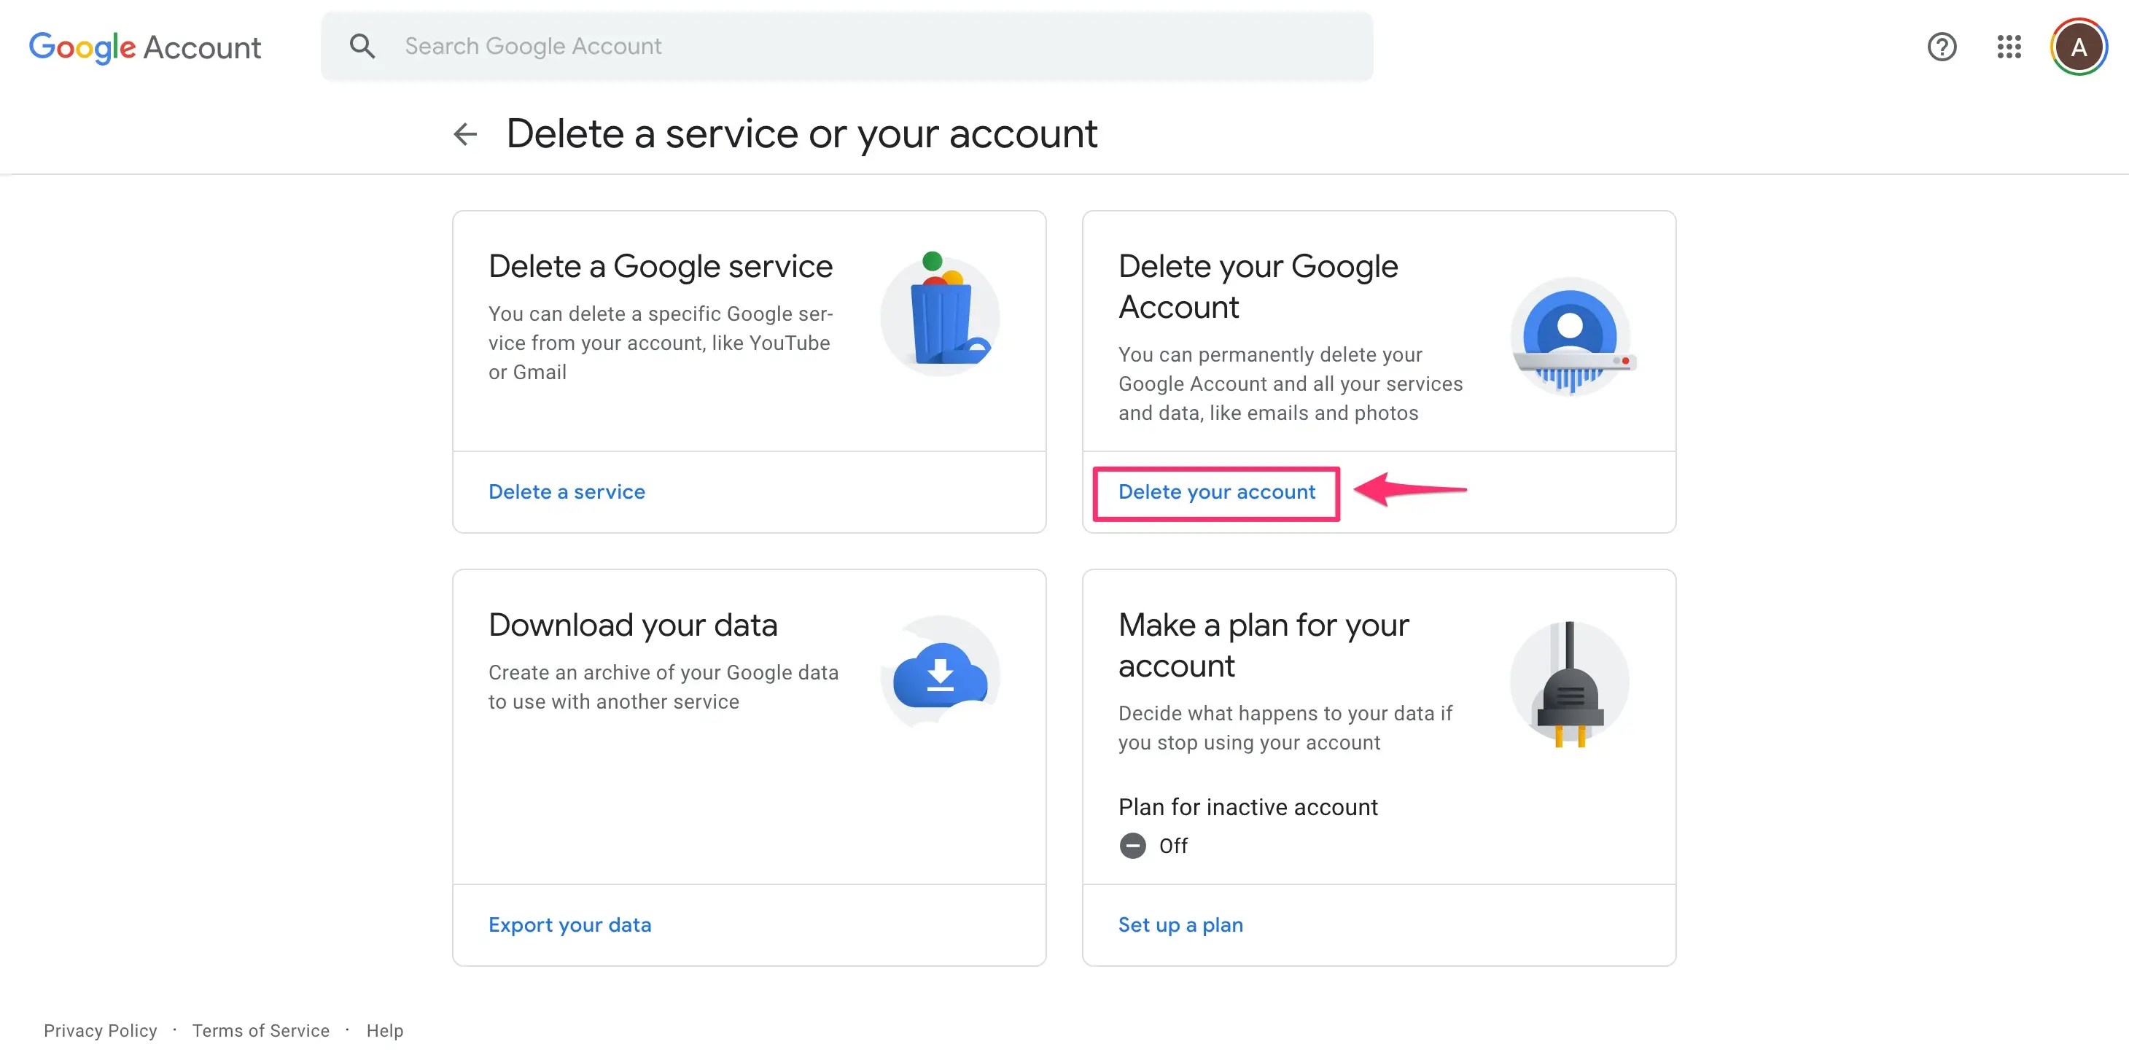
Task: Open the Terms of Service footer link
Action: click(x=260, y=1031)
